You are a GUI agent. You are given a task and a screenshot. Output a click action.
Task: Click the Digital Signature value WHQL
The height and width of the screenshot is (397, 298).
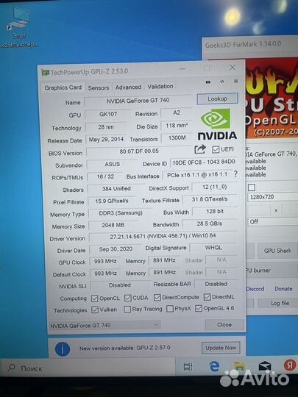213,248
